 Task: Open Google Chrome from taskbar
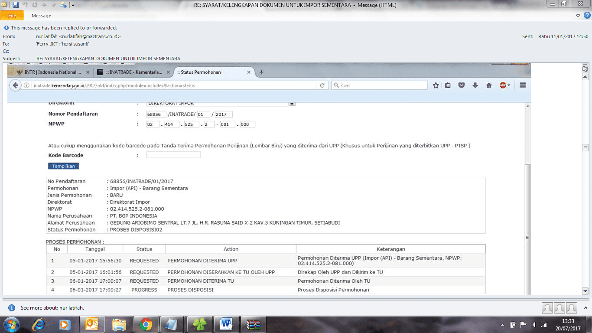click(x=146, y=324)
